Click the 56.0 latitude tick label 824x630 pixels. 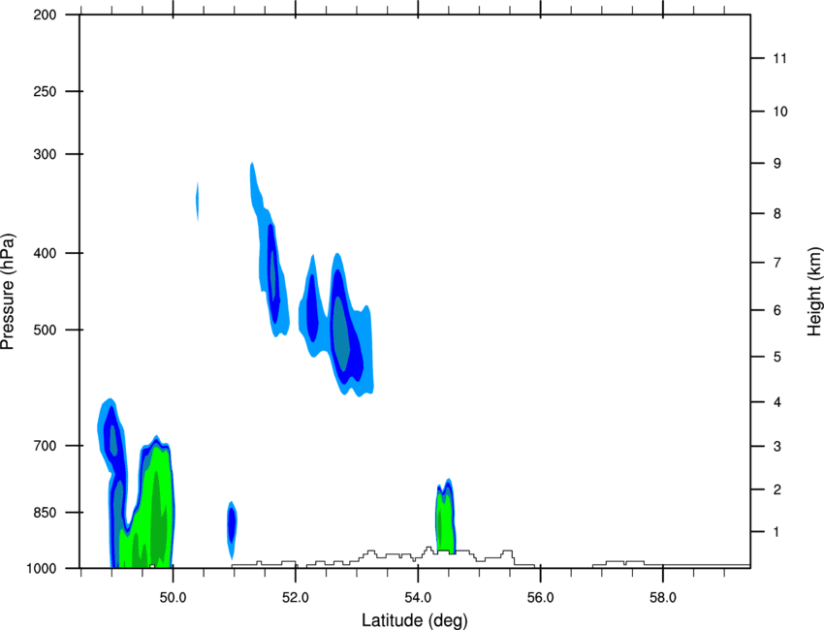click(x=540, y=598)
